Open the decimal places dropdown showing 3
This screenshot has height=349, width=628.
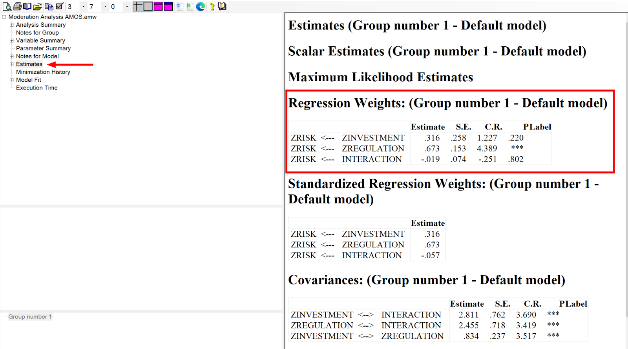pos(83,7)
